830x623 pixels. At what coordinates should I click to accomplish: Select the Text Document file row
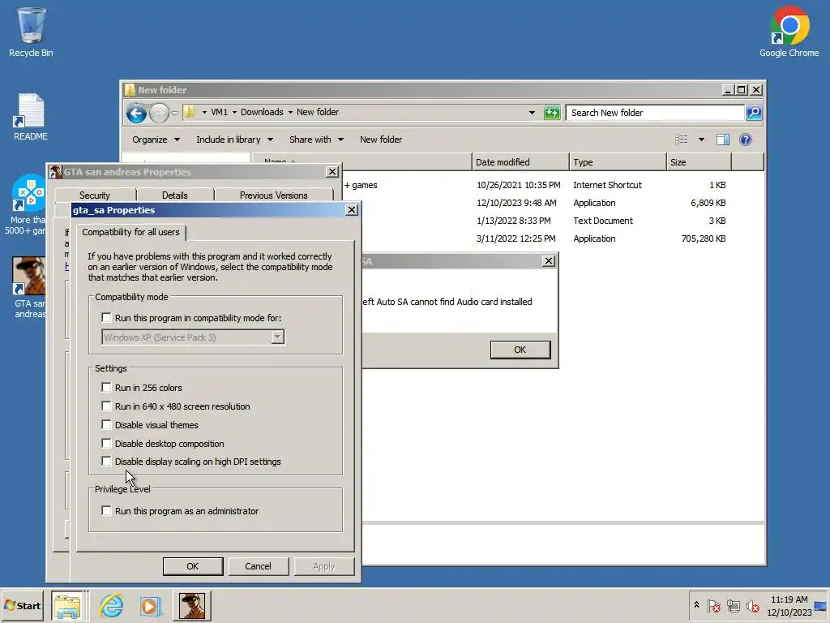pos(535,221)
